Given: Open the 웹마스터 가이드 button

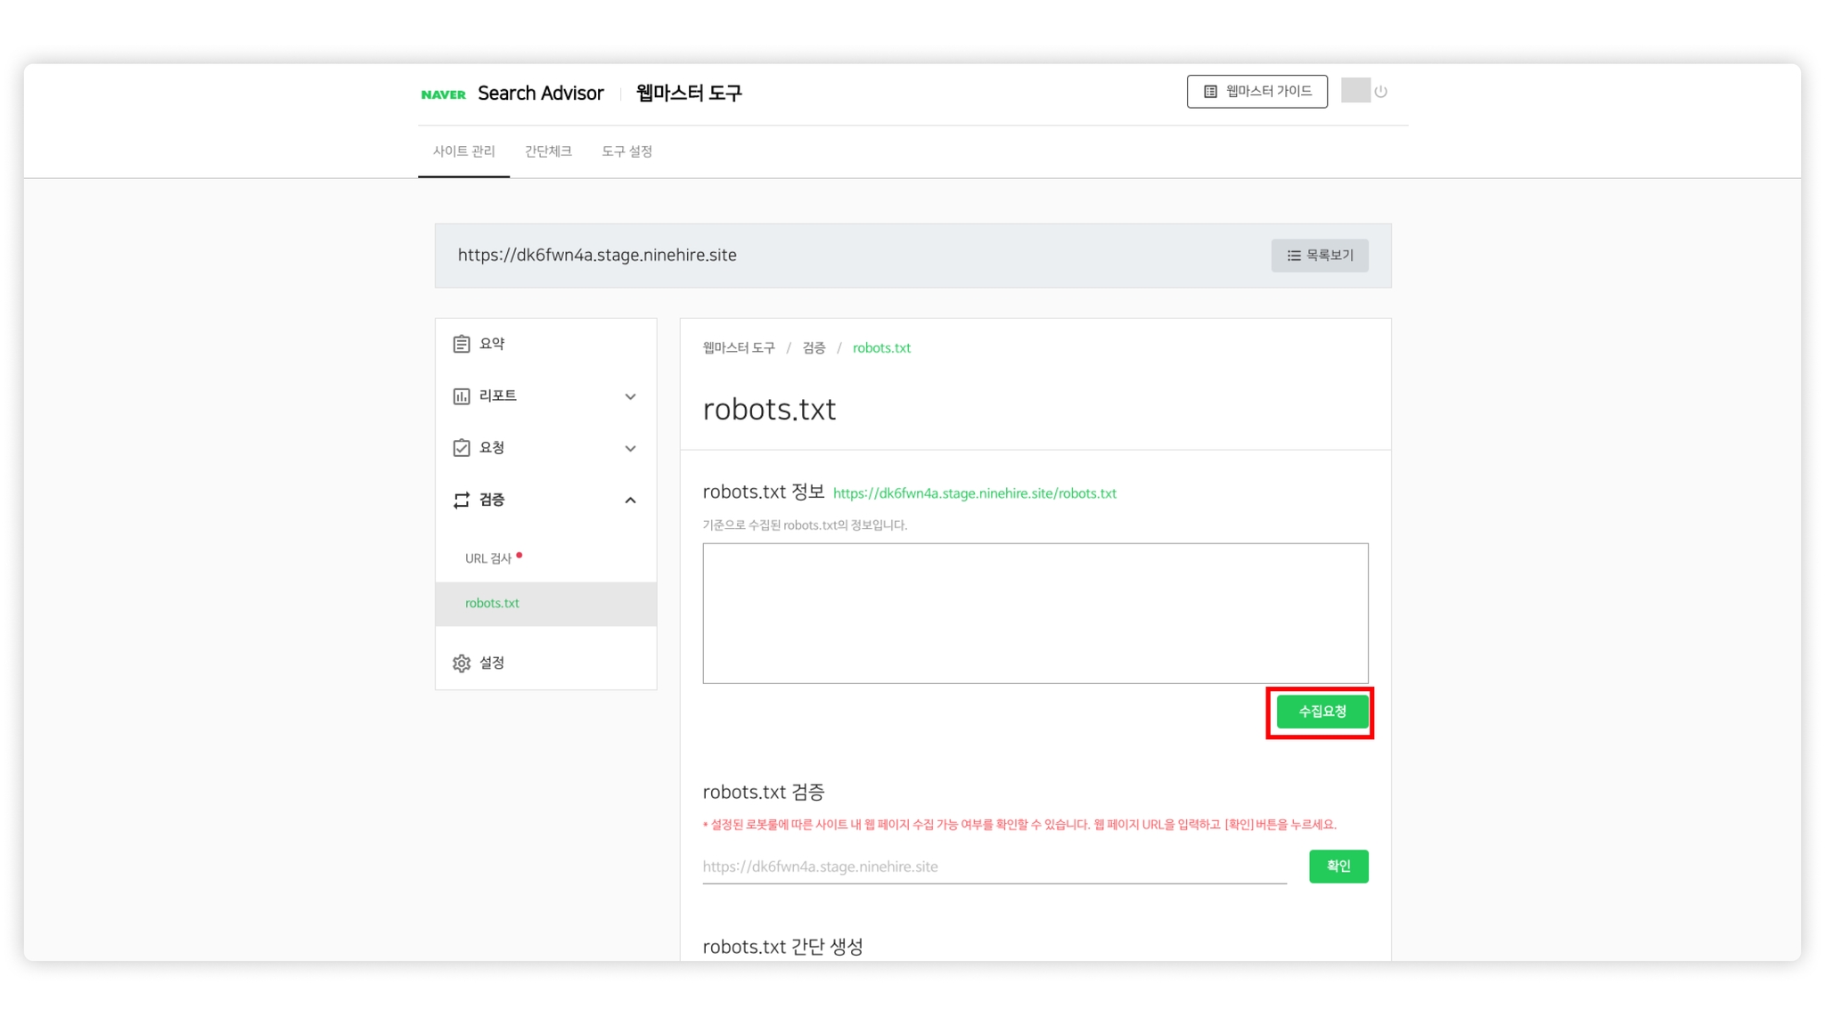Looking at the screenshot, I should pos(1256,92).
